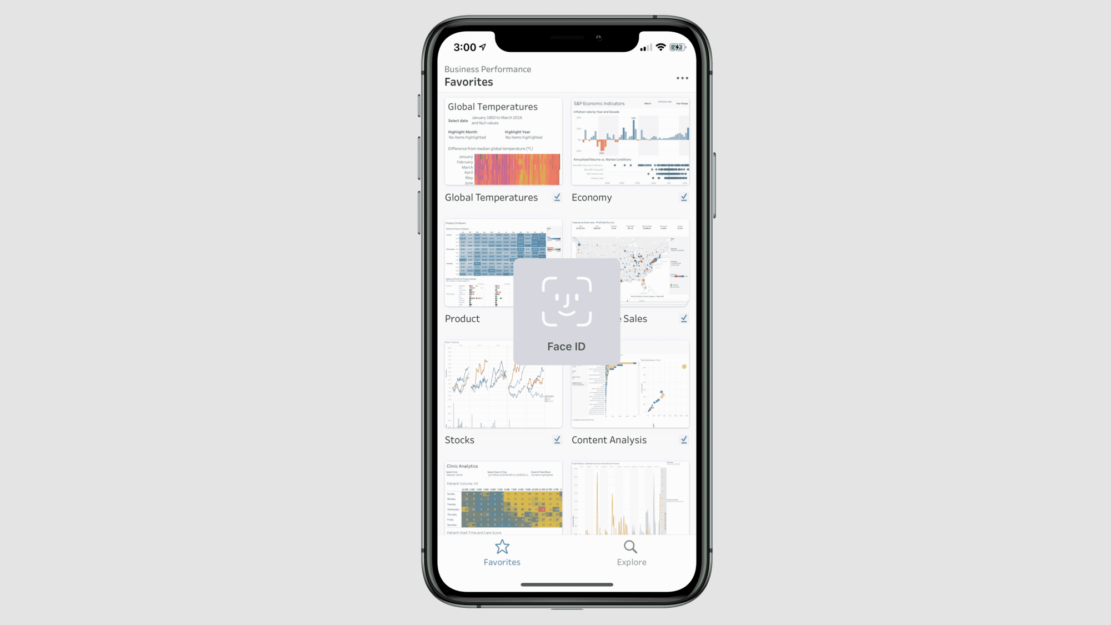The image size is (1111, 625).
Task: Toggle checkmark on Content Analysis
Action: coord(684,439)
